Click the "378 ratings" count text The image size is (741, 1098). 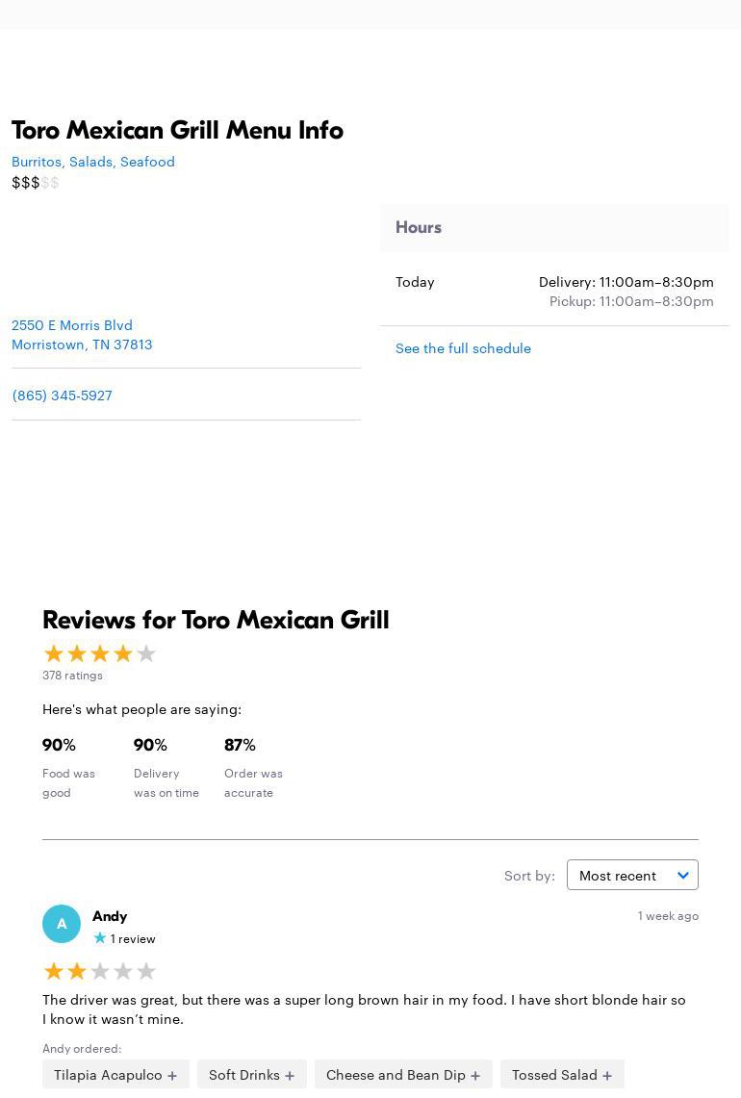coord(72,676)
